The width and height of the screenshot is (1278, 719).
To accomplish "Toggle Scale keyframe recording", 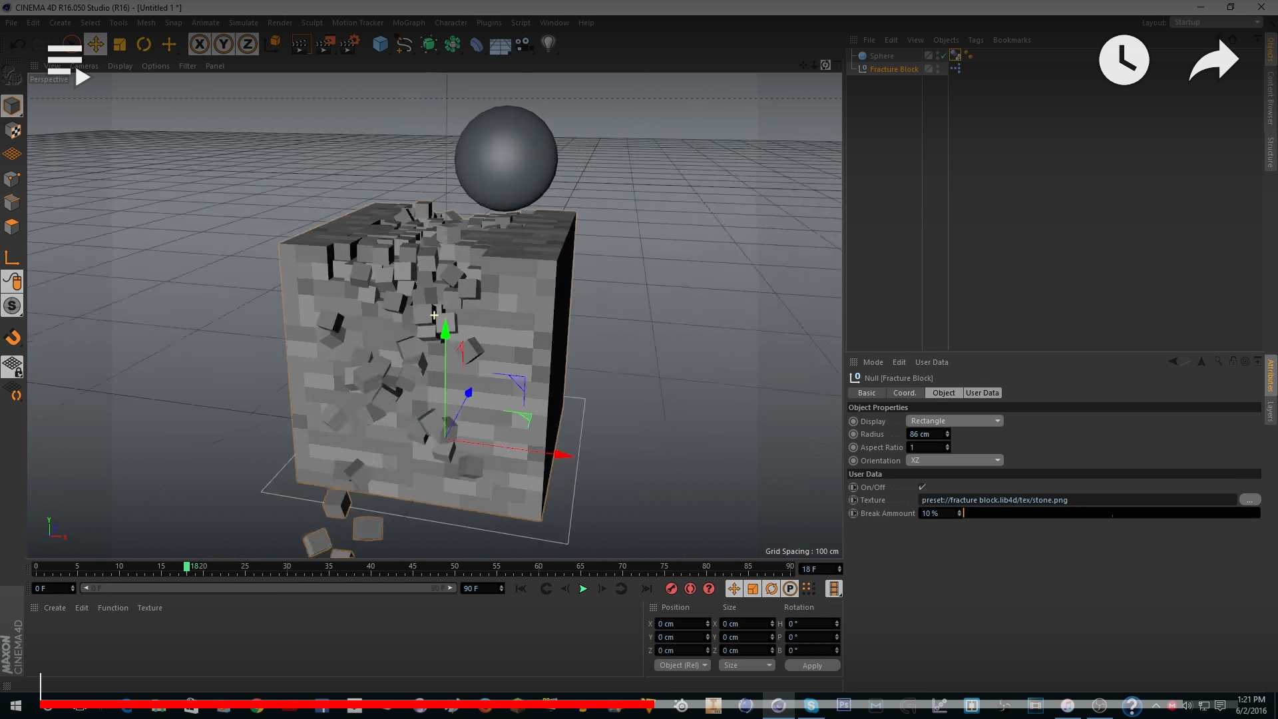I will [752, 589].
